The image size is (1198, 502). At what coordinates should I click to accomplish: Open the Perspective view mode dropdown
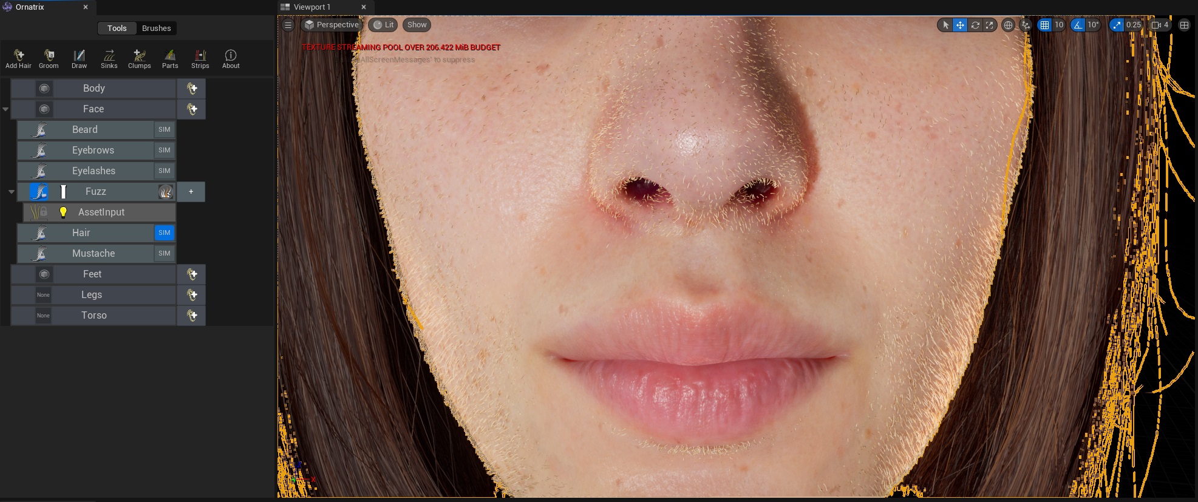[332, 25]
